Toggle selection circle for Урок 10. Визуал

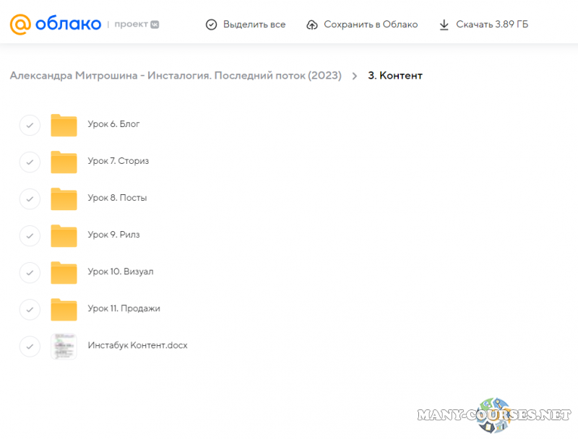point(30,272)
